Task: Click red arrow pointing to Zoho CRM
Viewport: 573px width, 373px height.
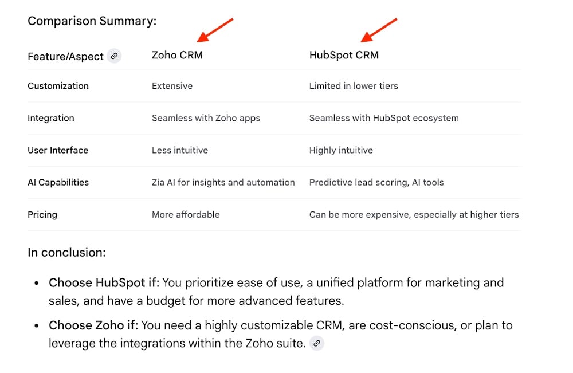Action: click(x=215, y=30)
